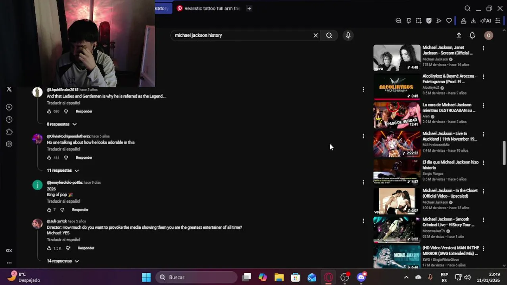Open the sidebar three-dots more menu

[9, 263]
